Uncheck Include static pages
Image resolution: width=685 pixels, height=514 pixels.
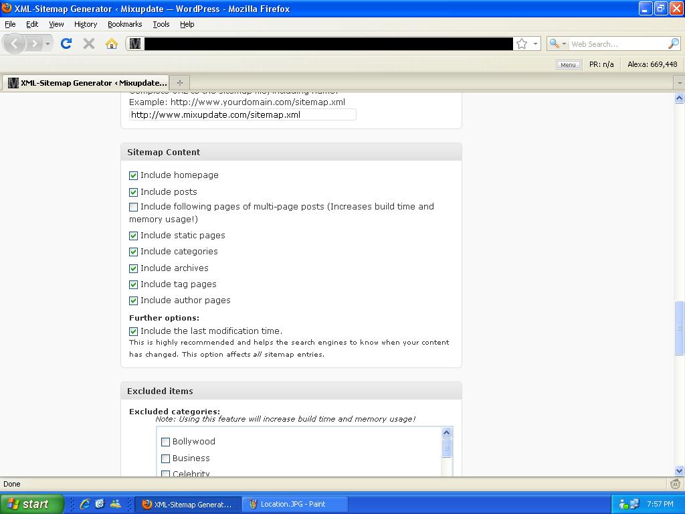pos(133,236)
